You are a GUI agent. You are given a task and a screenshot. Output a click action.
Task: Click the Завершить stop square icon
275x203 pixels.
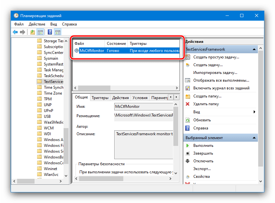tap(188, 153)
